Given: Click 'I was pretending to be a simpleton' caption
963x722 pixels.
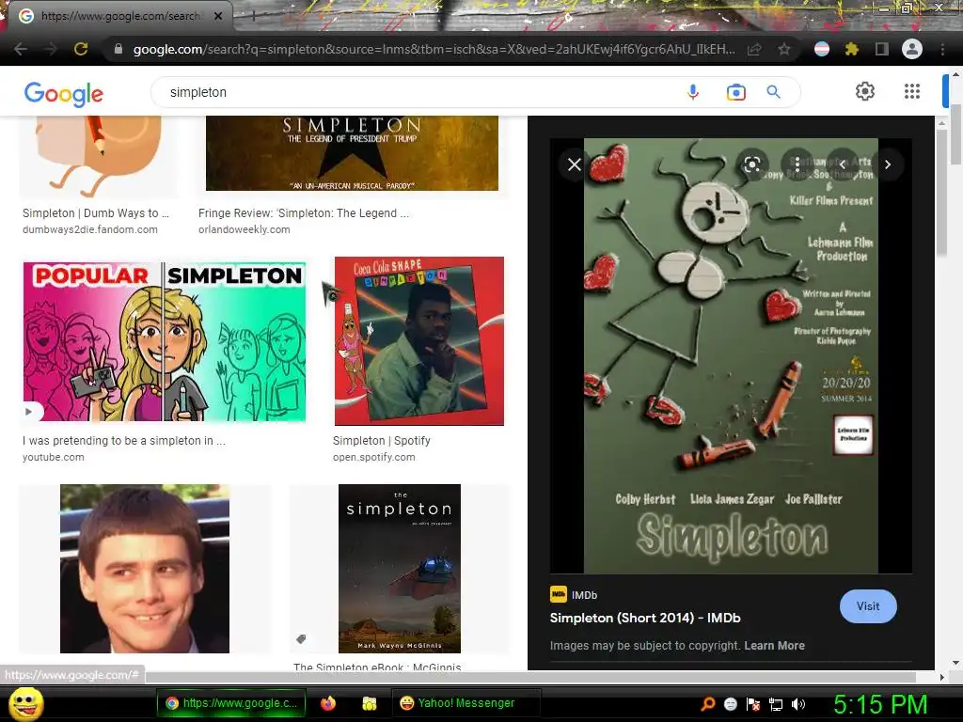Looking at the screenshot, I should tap(124, 441).
